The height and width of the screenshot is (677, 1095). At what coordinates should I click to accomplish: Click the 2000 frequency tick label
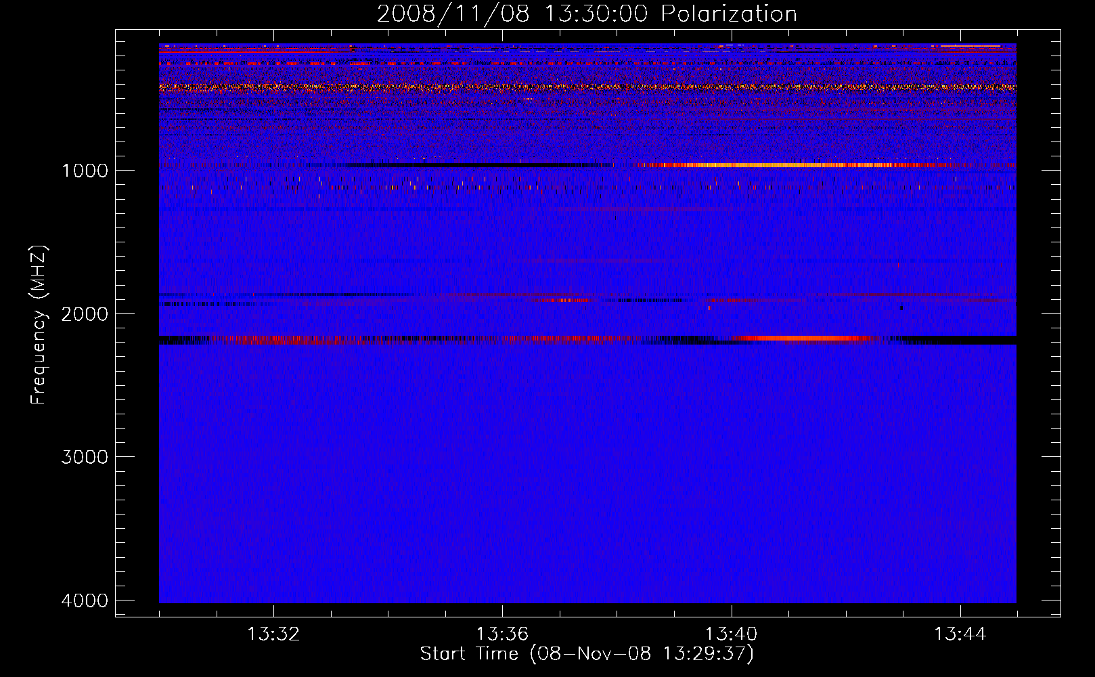coord(85,314)
